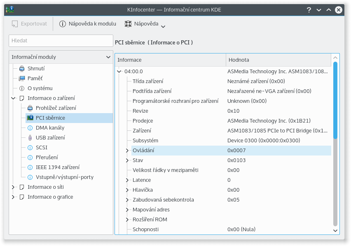
Task: Select Shrnutí in the modules tree
Action: 36,69
